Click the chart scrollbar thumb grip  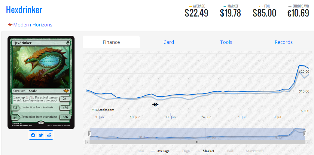click(197, 142)
